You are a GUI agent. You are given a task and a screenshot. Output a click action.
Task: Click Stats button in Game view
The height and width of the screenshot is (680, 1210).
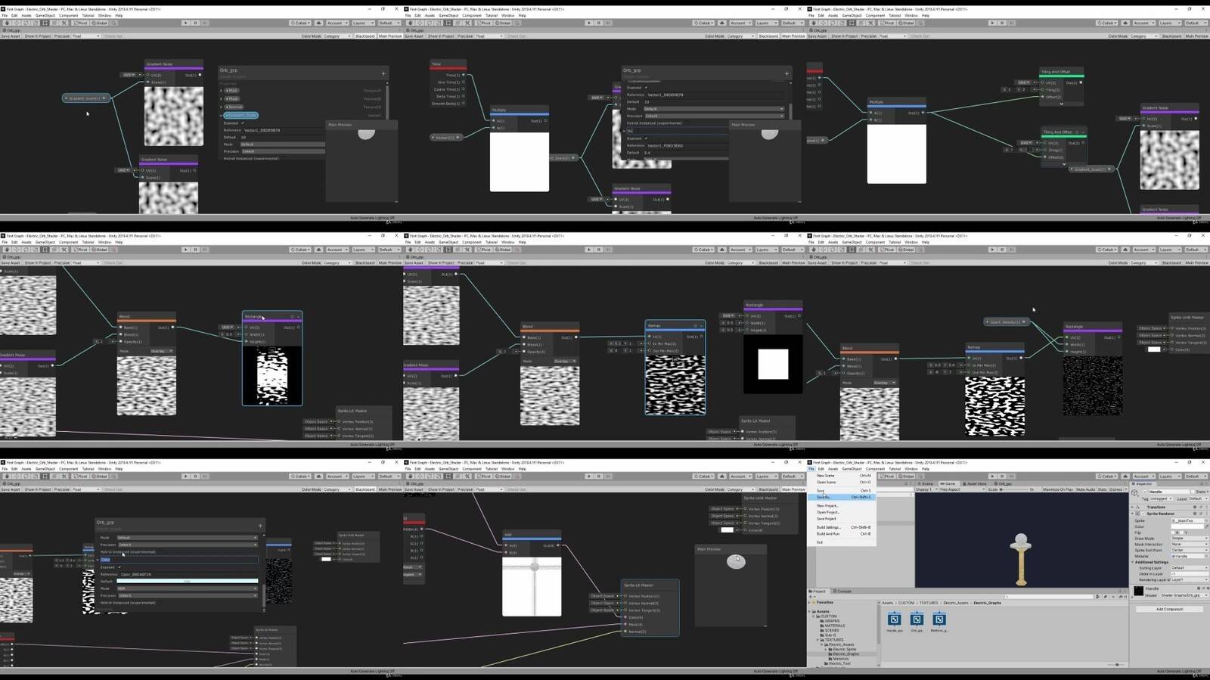click(x=1102, y=489)
